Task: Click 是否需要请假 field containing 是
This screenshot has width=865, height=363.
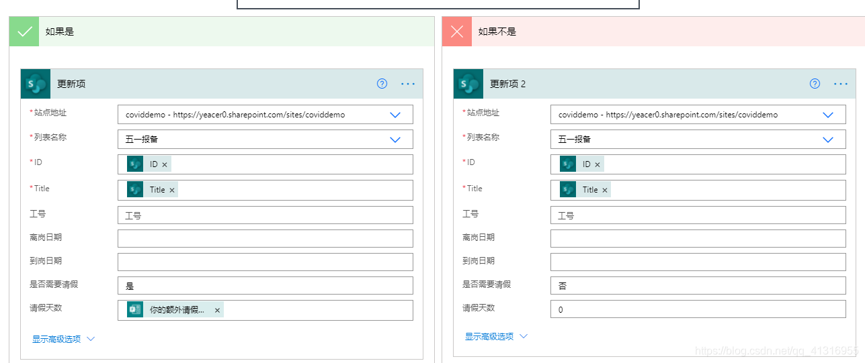Action: pyautogui.click(x=265, y=286)
